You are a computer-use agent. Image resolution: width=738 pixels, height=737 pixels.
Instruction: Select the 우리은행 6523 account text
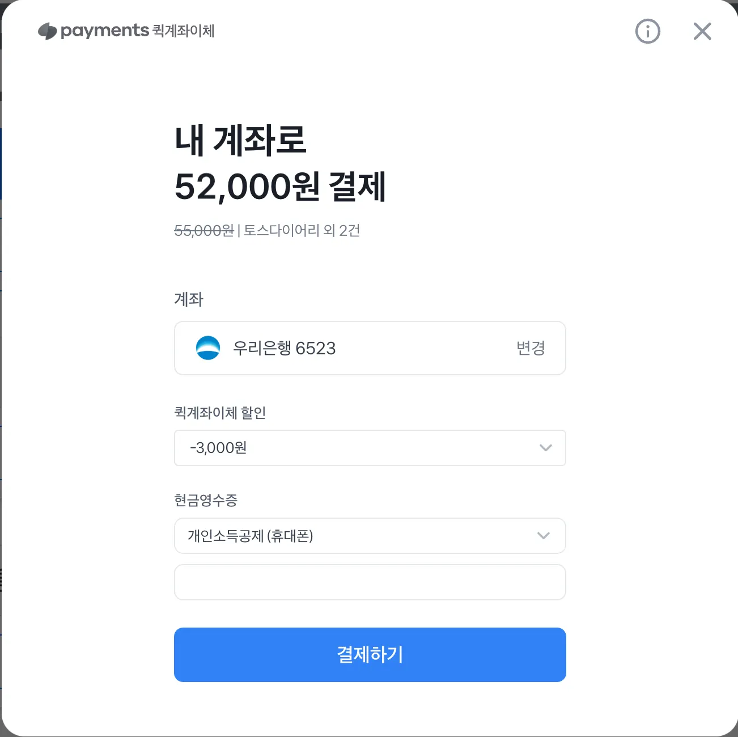pos(285,348)
